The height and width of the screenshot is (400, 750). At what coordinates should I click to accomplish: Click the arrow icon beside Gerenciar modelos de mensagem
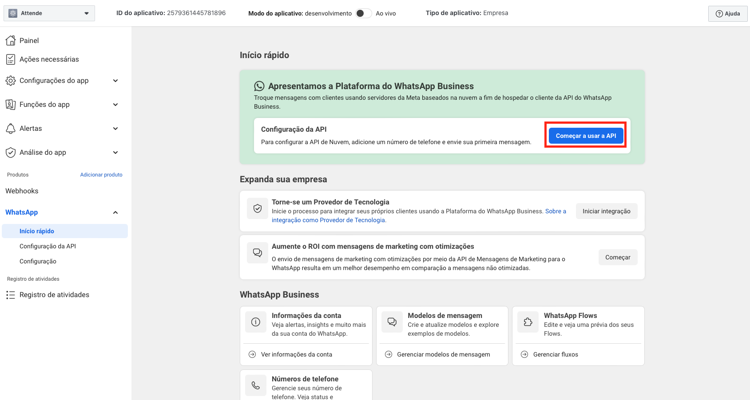(389, 354)
